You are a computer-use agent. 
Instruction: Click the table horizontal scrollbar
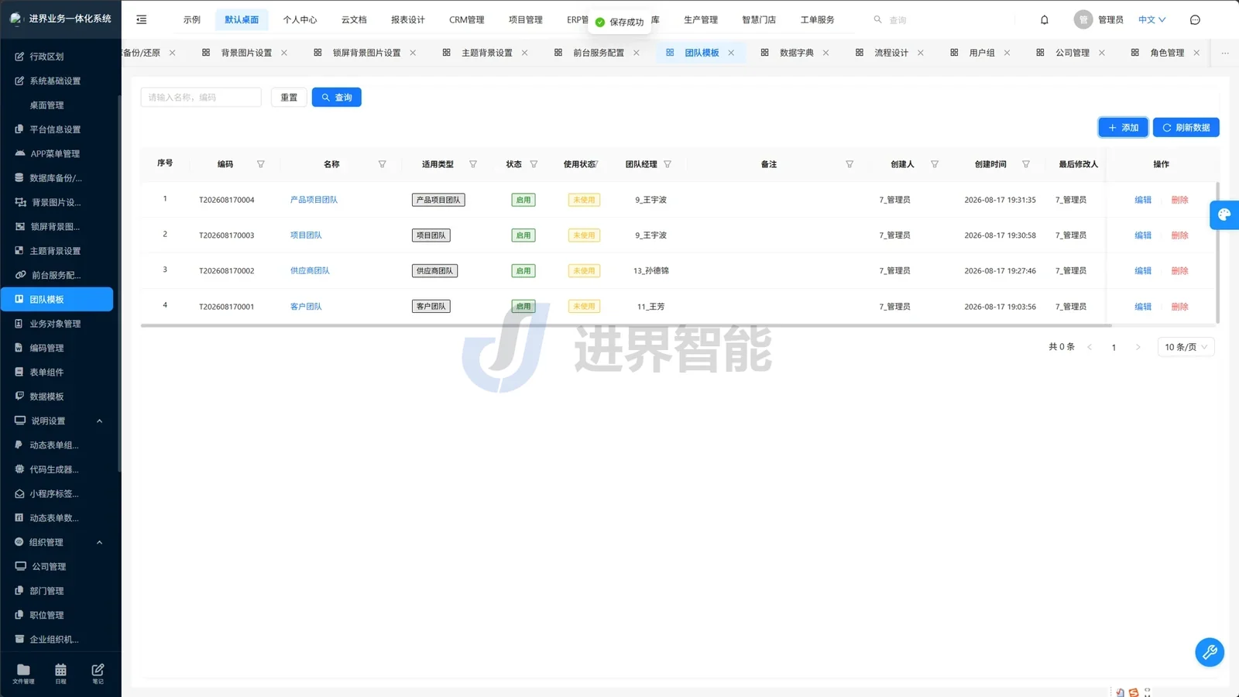tap(626, 326)
